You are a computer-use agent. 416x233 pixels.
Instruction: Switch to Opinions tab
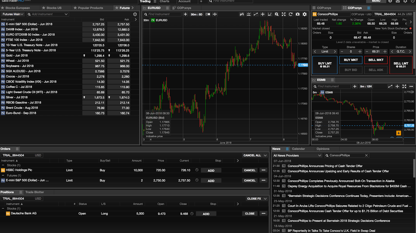(323, 149)
